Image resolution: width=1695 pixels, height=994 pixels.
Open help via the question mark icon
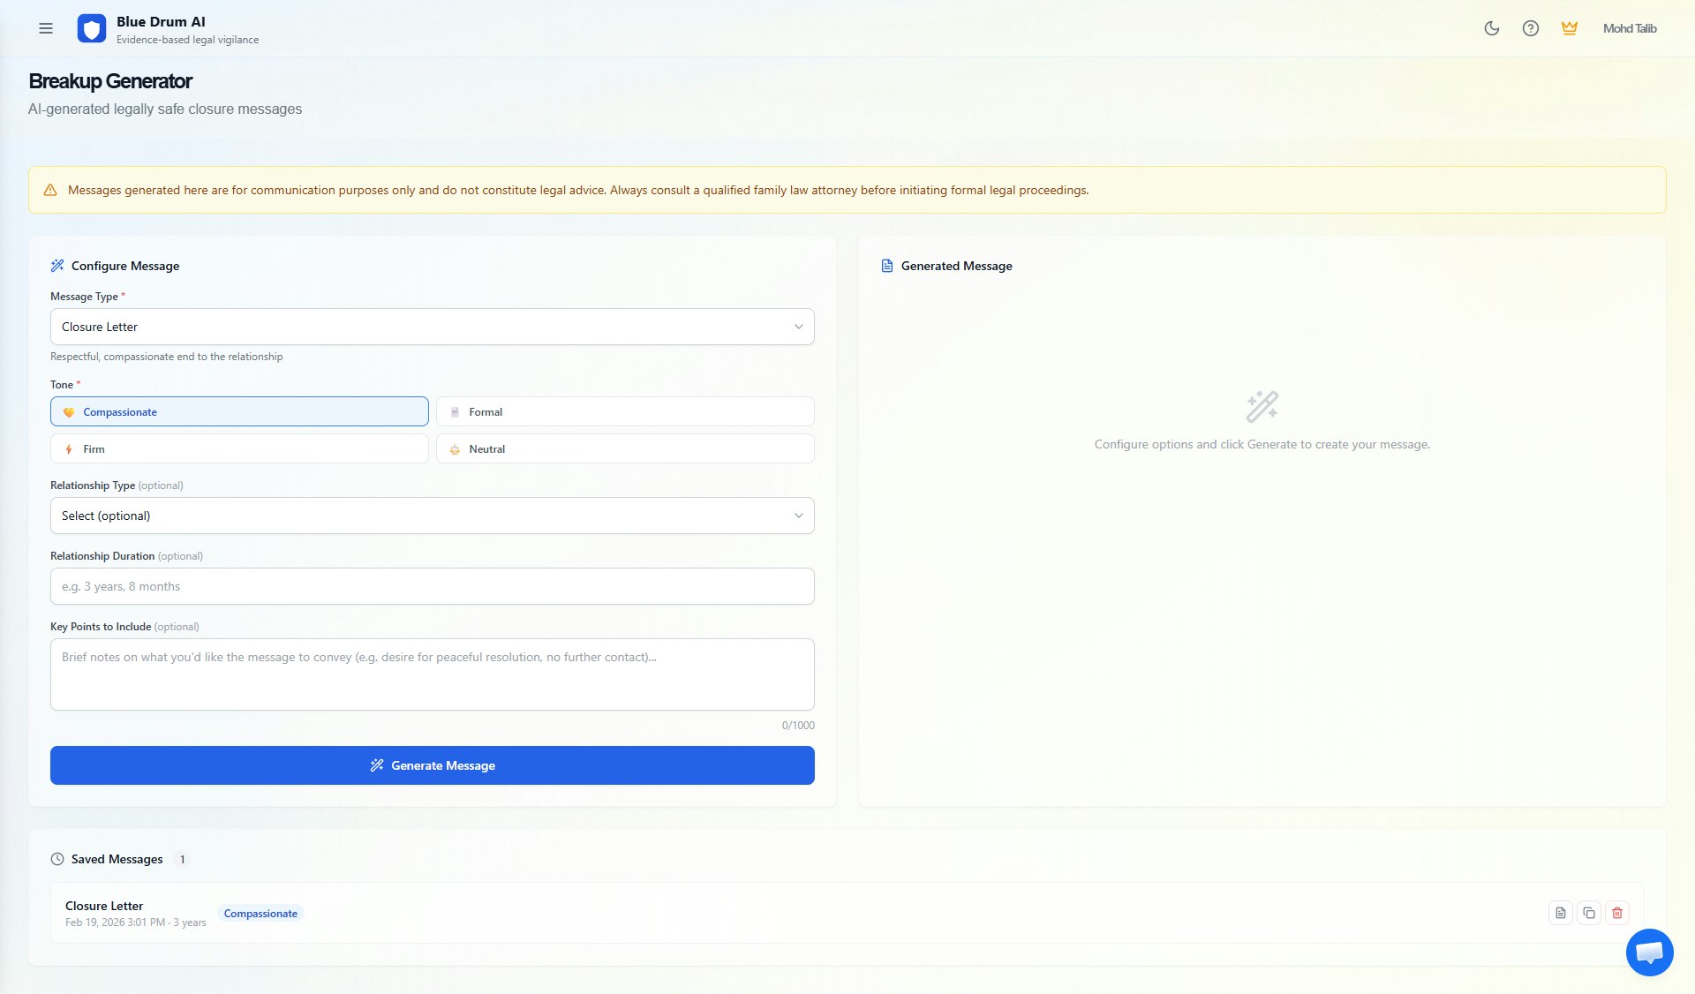pos(1531,27)
